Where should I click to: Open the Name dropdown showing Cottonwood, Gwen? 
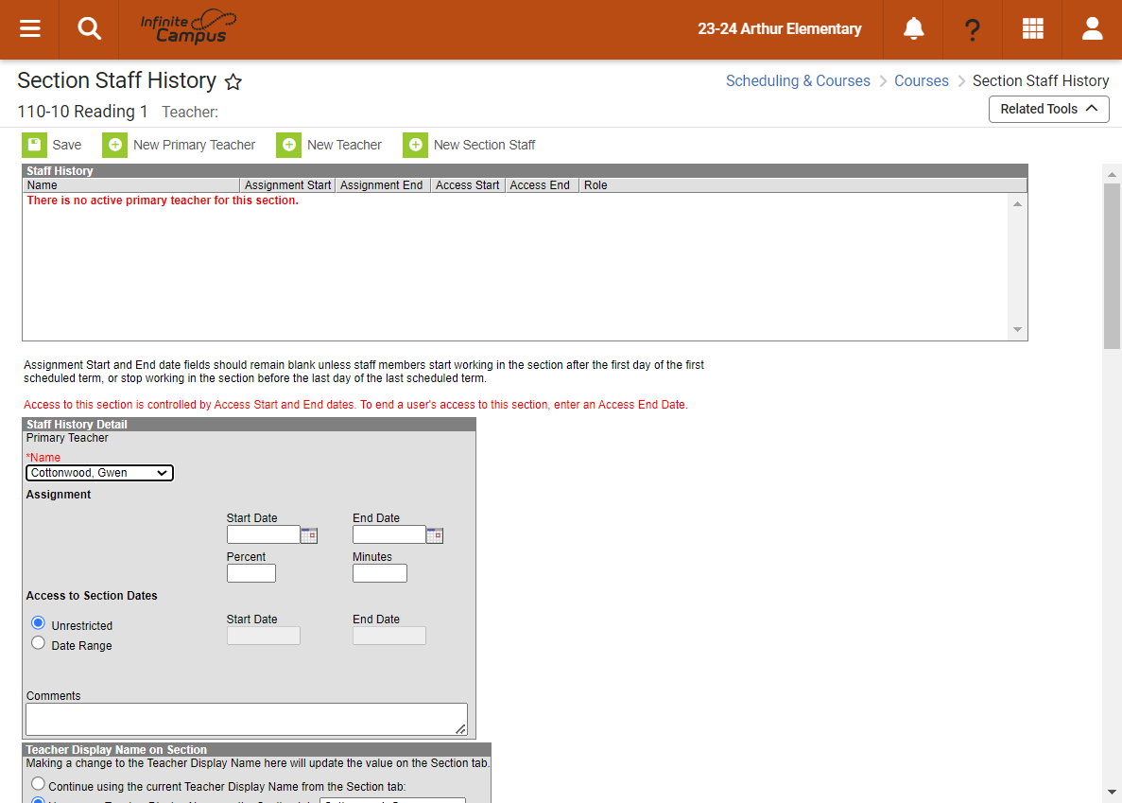click(x=99, y=472)
